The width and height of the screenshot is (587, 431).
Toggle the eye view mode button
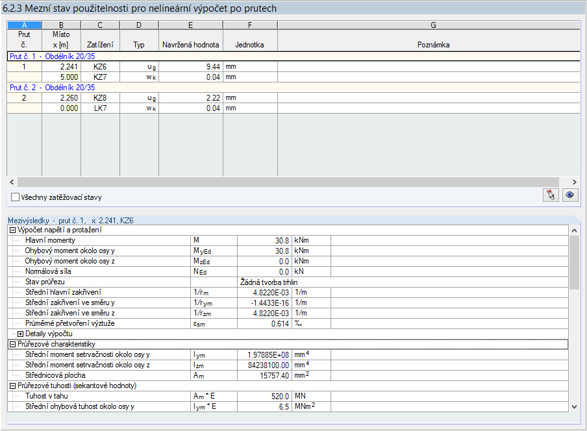569,195
